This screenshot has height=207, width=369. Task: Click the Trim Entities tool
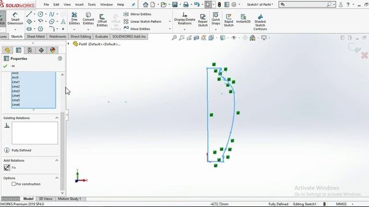click(x=74, y=18)
